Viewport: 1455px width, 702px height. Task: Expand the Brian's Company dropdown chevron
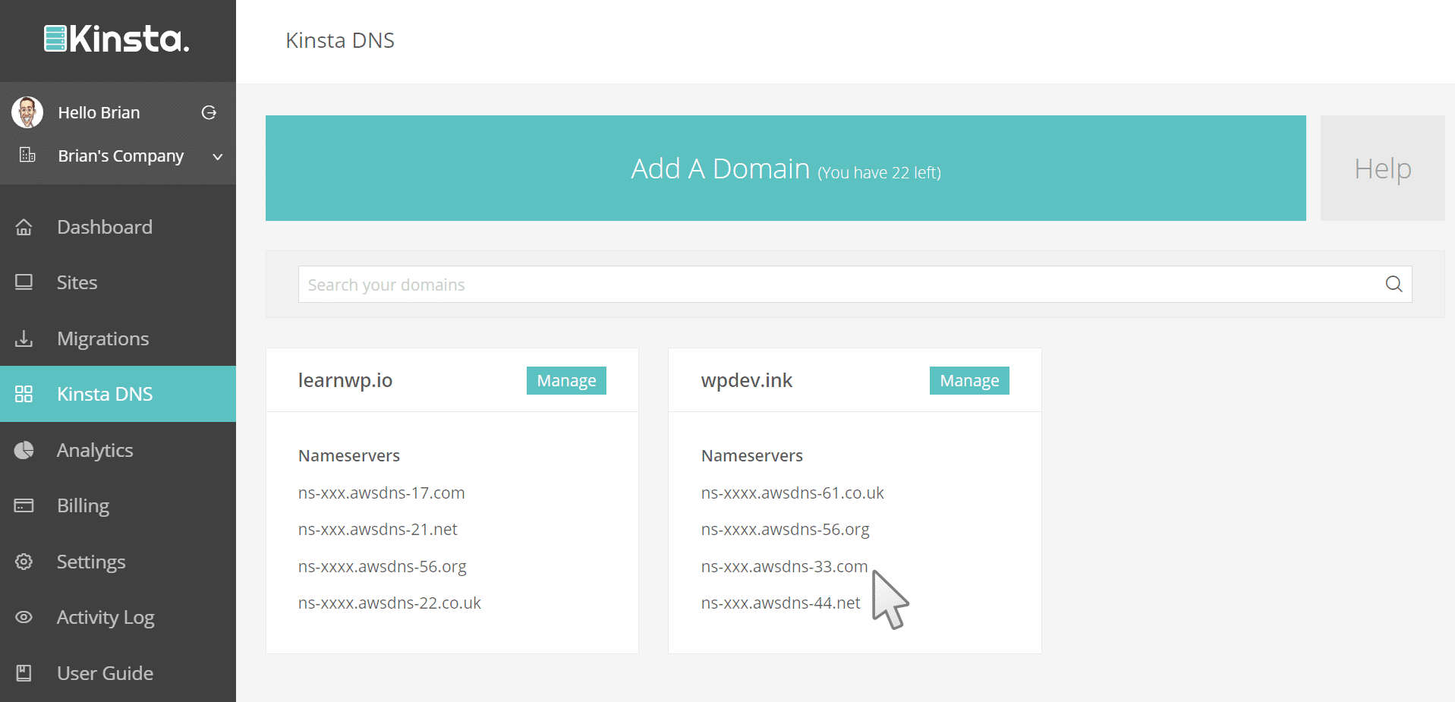218,156
